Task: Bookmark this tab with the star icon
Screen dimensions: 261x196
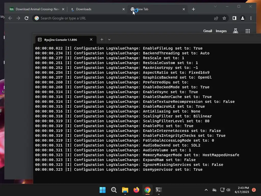Action: click(x=224, y=18)
